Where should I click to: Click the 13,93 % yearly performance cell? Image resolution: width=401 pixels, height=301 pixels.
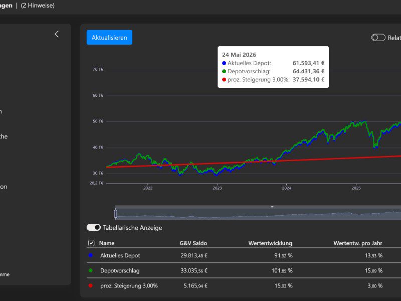pos(373,255)
